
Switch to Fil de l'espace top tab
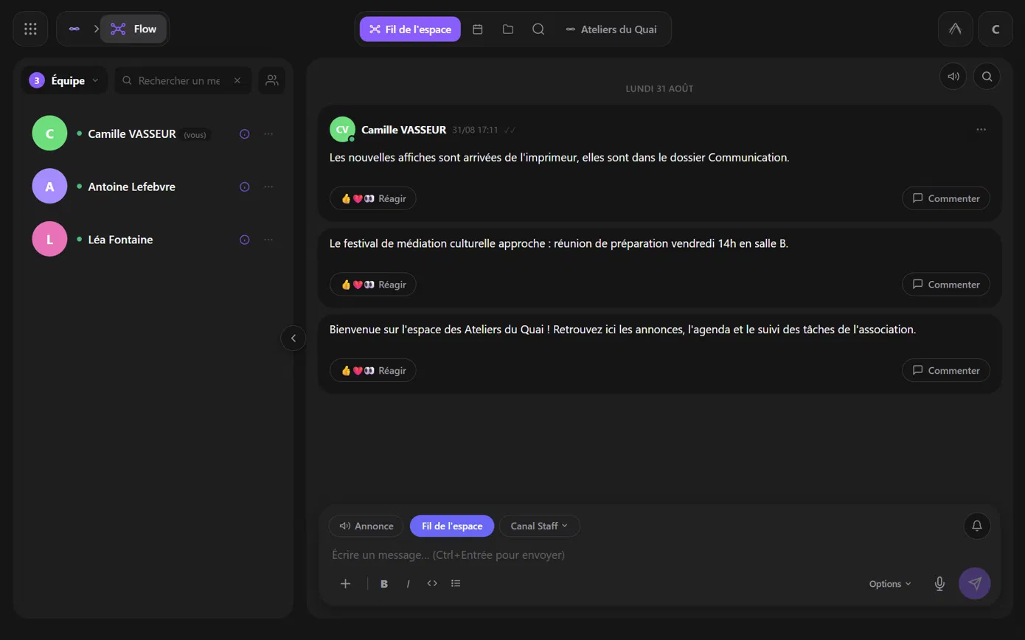coord(410,29)
